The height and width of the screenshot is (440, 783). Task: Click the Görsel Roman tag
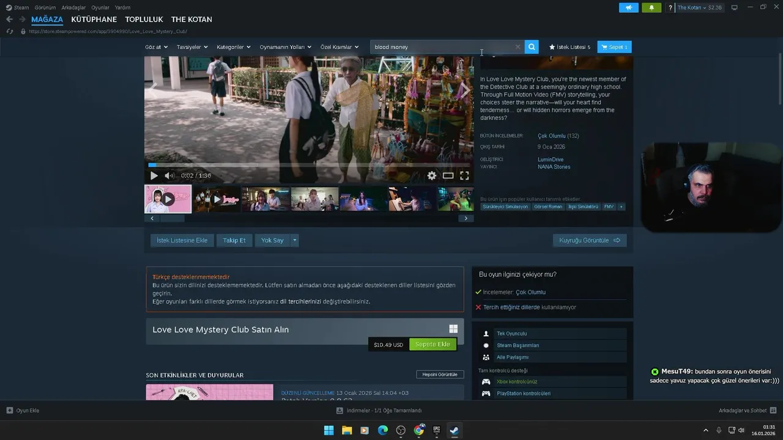pyautogui.click(x=548, y=207)
